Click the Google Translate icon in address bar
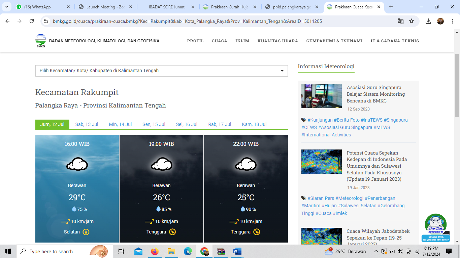Screen dimensions: 460x258 point(400,21)
